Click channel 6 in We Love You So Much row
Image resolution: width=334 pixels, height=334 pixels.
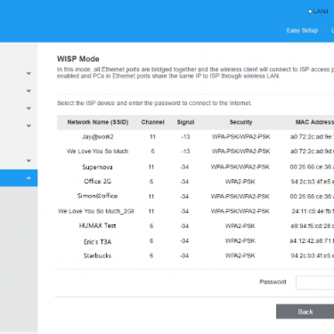pos(152,151)
